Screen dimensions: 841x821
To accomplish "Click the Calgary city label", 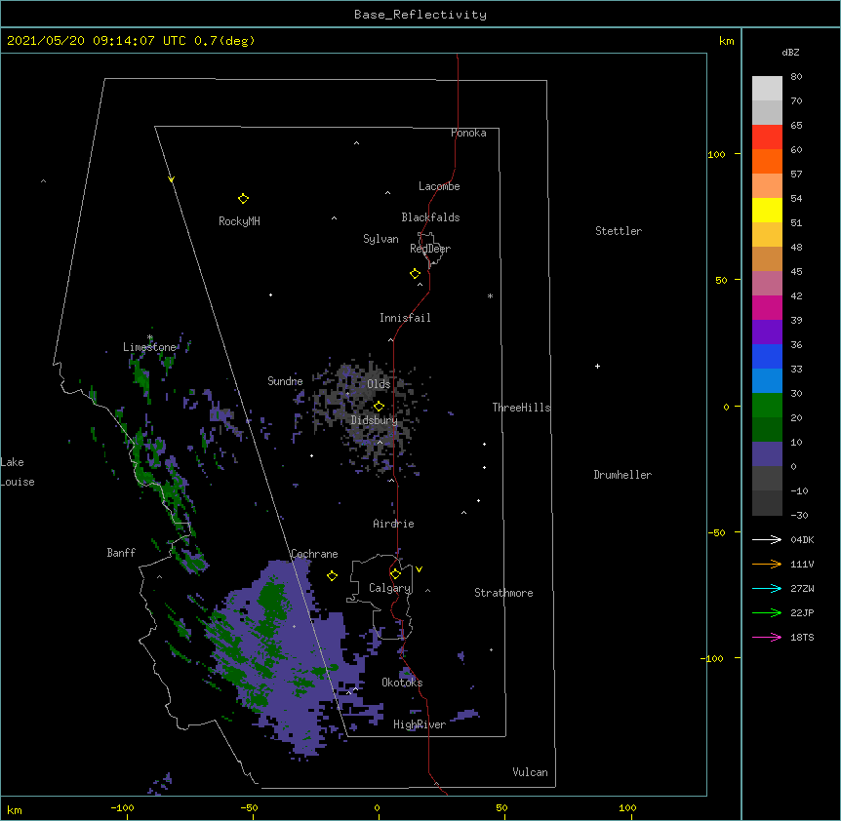I will pyautogui.click(x=390, y=588).
